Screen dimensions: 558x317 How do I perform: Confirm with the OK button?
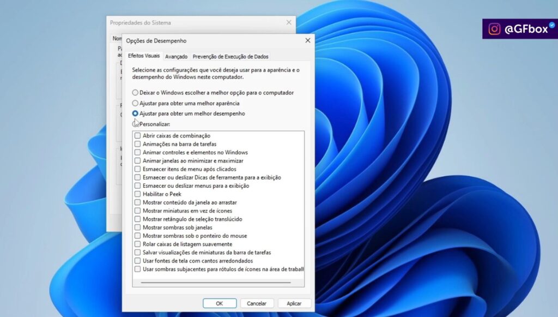coord(220,303)
